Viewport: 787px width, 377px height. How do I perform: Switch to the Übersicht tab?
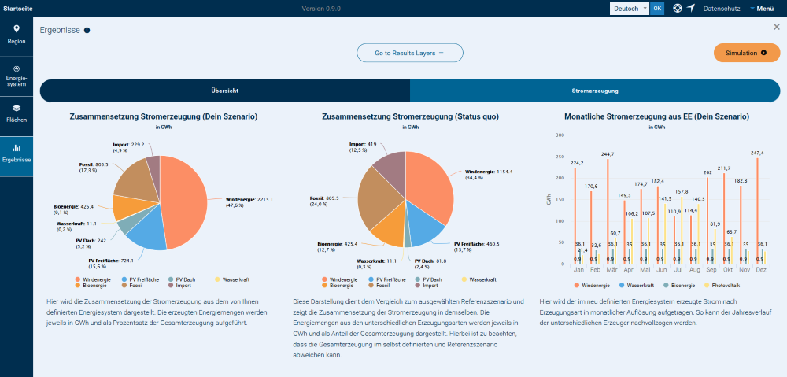225,91
